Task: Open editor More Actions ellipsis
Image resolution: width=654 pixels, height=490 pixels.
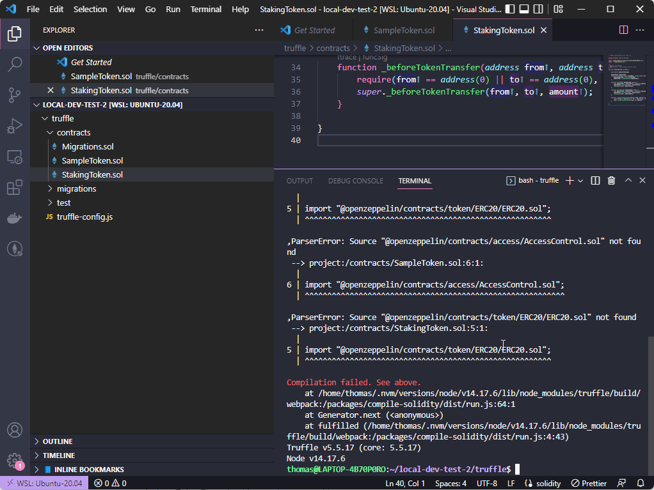Action: click(640, 30)
